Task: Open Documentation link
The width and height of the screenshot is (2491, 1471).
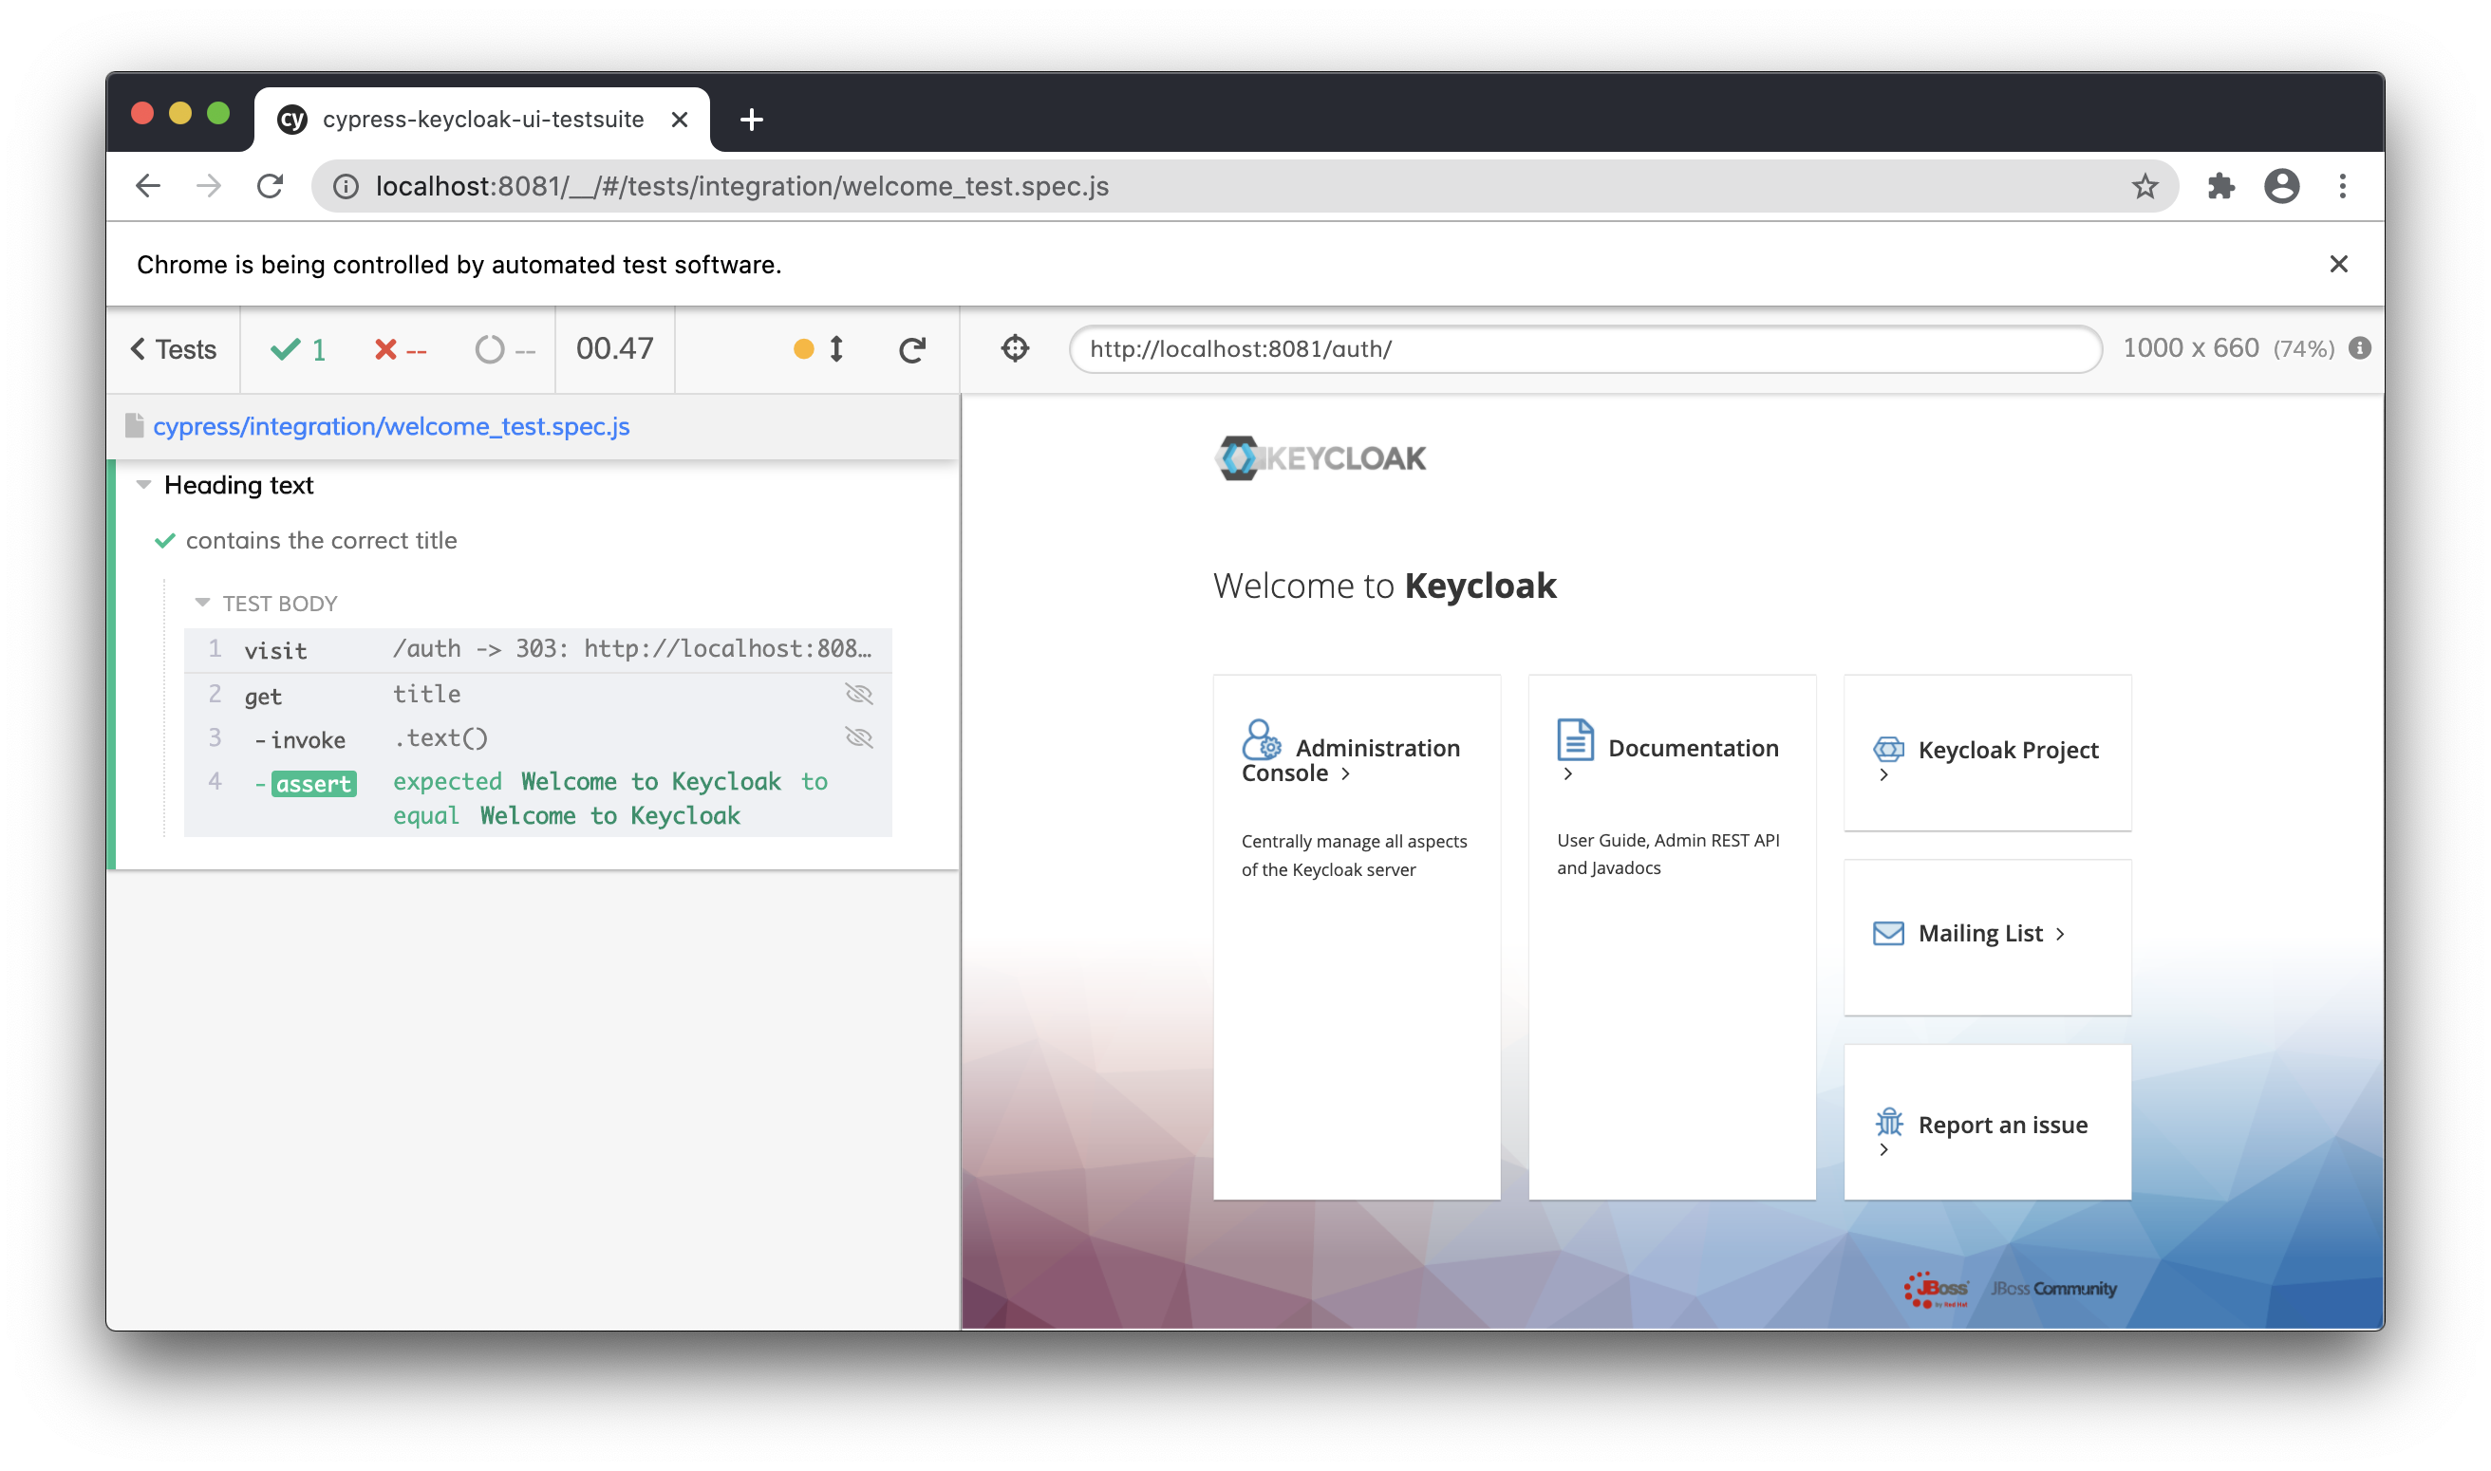Action: [1693, 748]
